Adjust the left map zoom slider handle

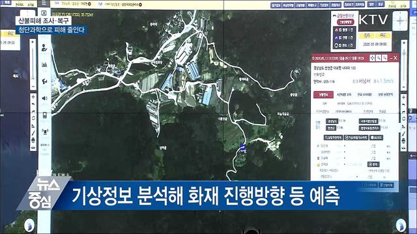point(33,79)
